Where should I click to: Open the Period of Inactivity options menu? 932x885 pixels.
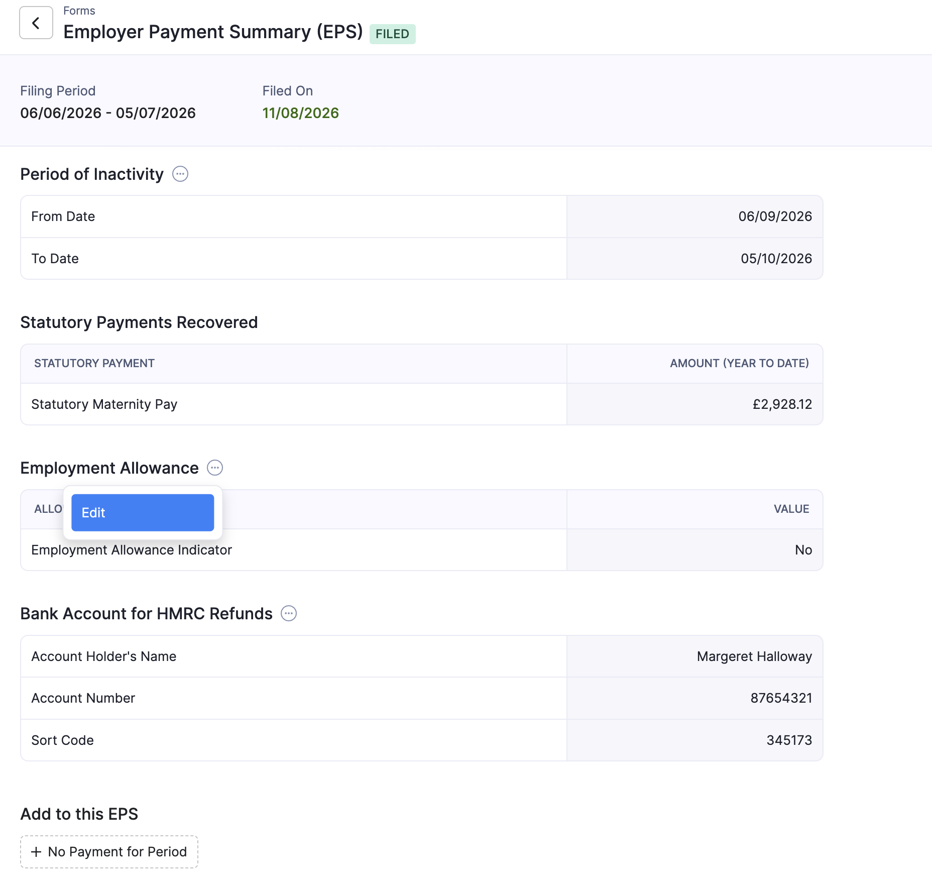coord(180,174)
